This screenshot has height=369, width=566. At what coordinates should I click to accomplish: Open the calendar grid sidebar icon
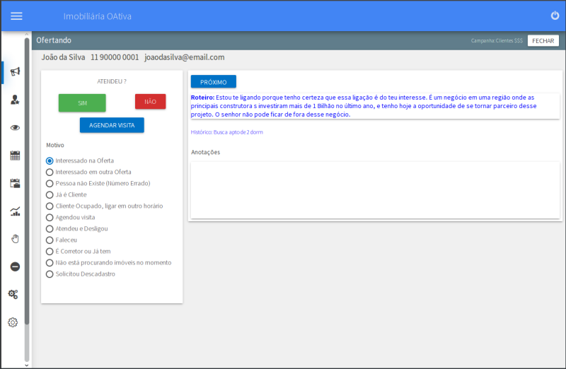tap(15, 156)
